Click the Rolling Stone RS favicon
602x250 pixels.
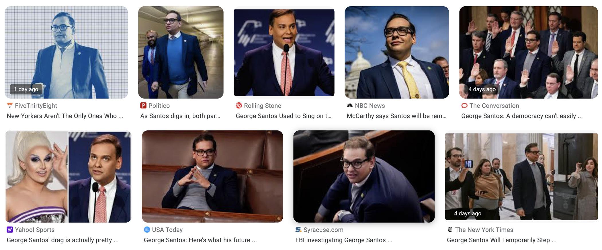coord(239,106)
